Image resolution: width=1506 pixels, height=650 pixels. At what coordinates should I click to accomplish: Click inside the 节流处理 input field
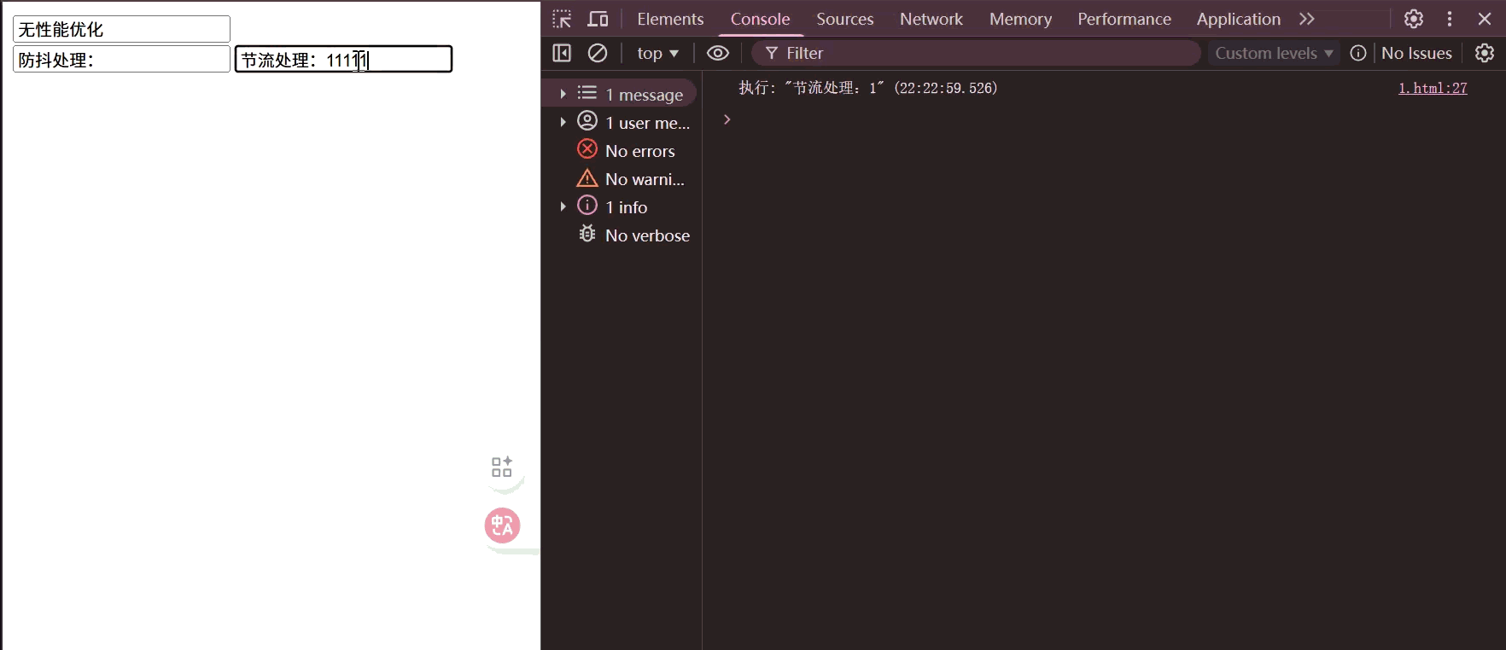click(343, 59)
